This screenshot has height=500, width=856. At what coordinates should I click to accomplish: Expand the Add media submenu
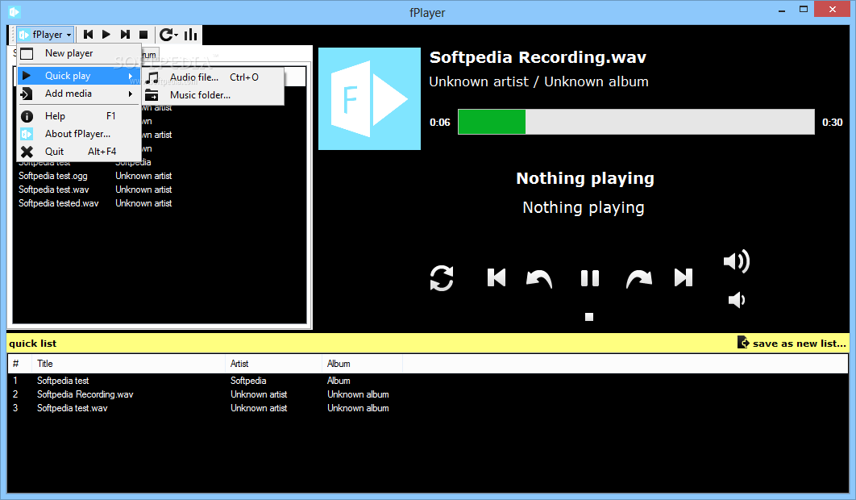(79, 94)
